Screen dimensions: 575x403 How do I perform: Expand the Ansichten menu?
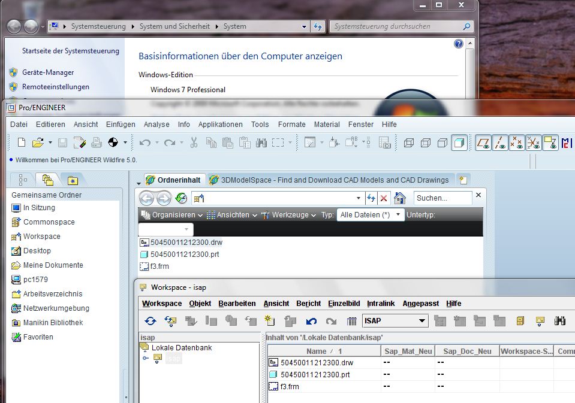(232, 215)
